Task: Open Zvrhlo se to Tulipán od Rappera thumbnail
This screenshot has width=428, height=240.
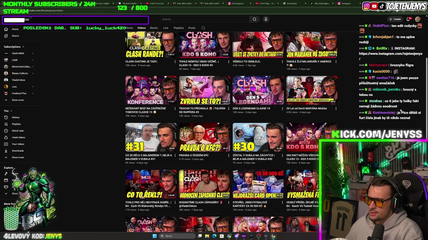Action: tap(205, 90)
